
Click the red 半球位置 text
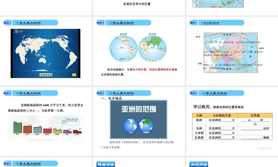click(x=141, y=70)
